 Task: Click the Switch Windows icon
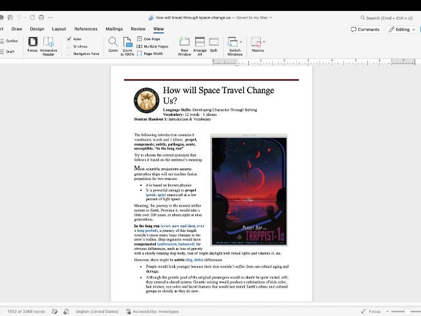pos(233,42)
